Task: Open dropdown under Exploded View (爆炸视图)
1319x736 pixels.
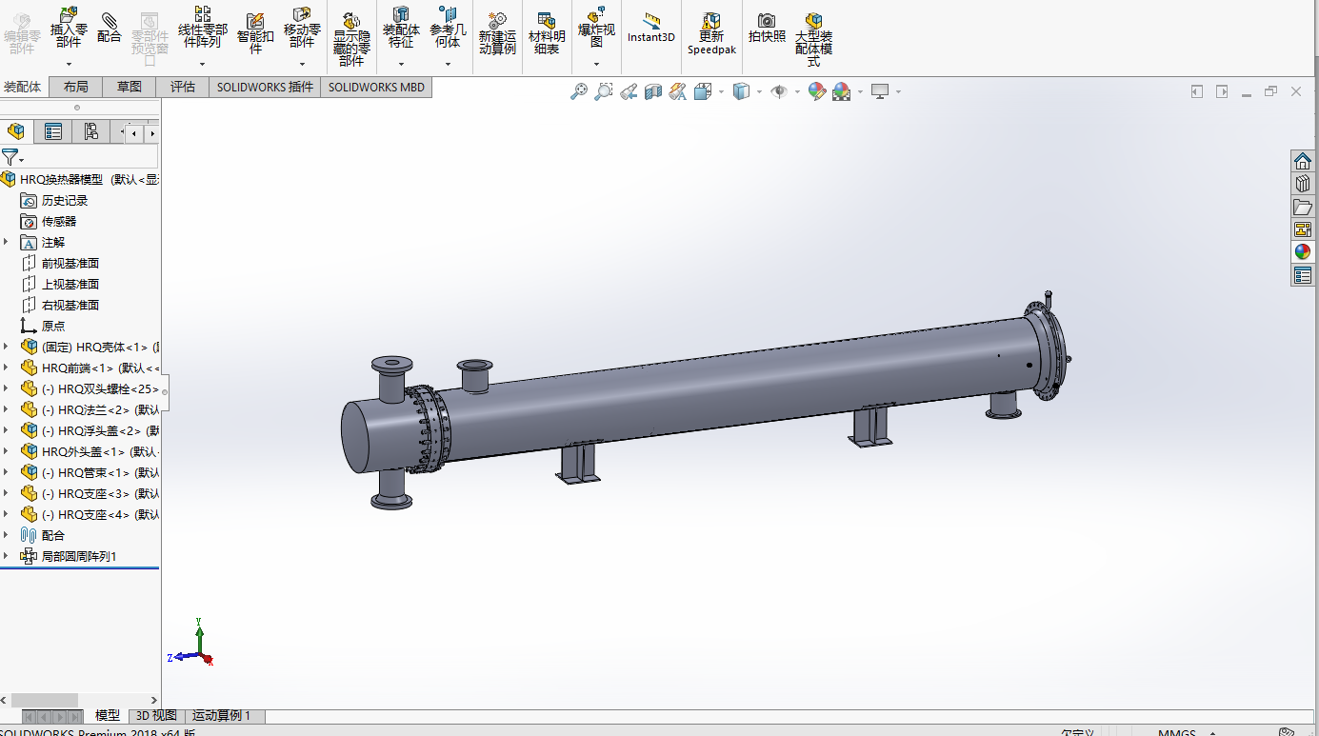Action: pos(596,65)
